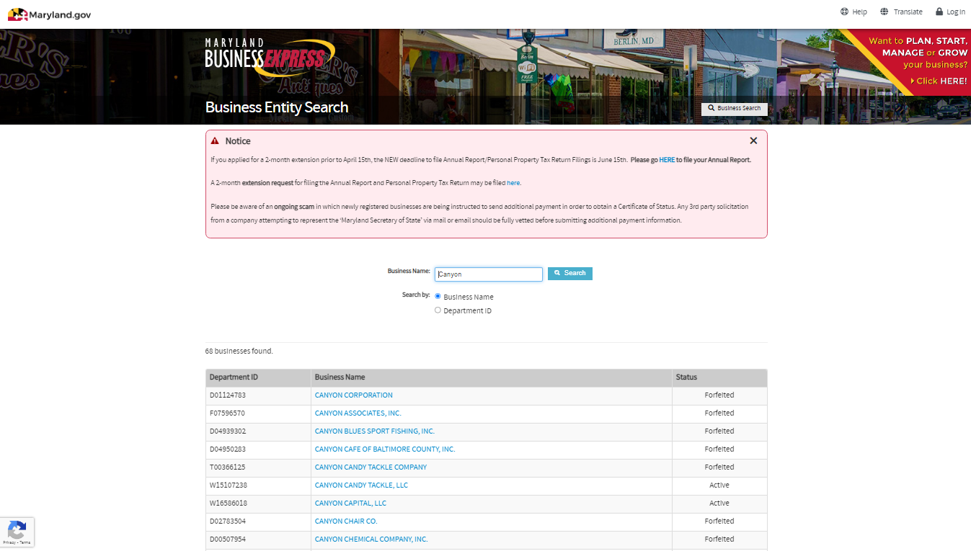Click the '68 businesses found.' text
This screenshot has height=551, width=971.
point(239,351)
